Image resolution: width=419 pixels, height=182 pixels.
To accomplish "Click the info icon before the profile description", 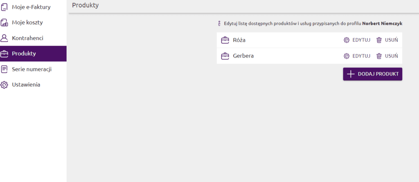I will [219, 24].
